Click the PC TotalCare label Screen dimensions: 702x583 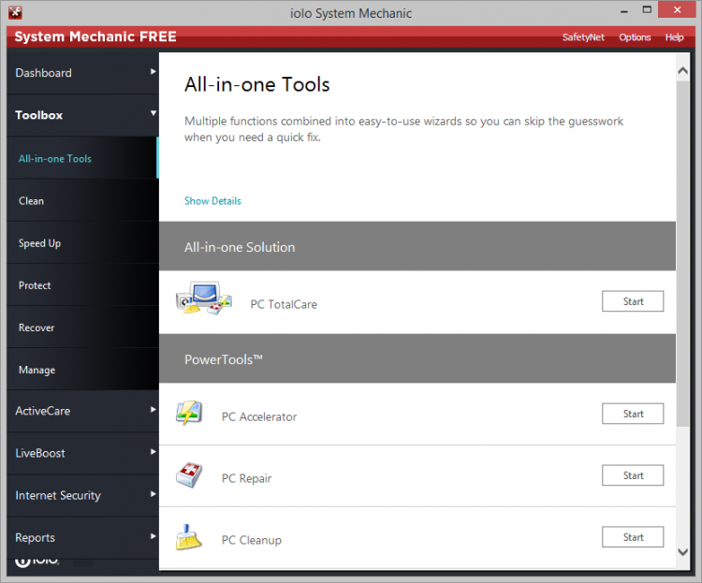pos(284,304)
